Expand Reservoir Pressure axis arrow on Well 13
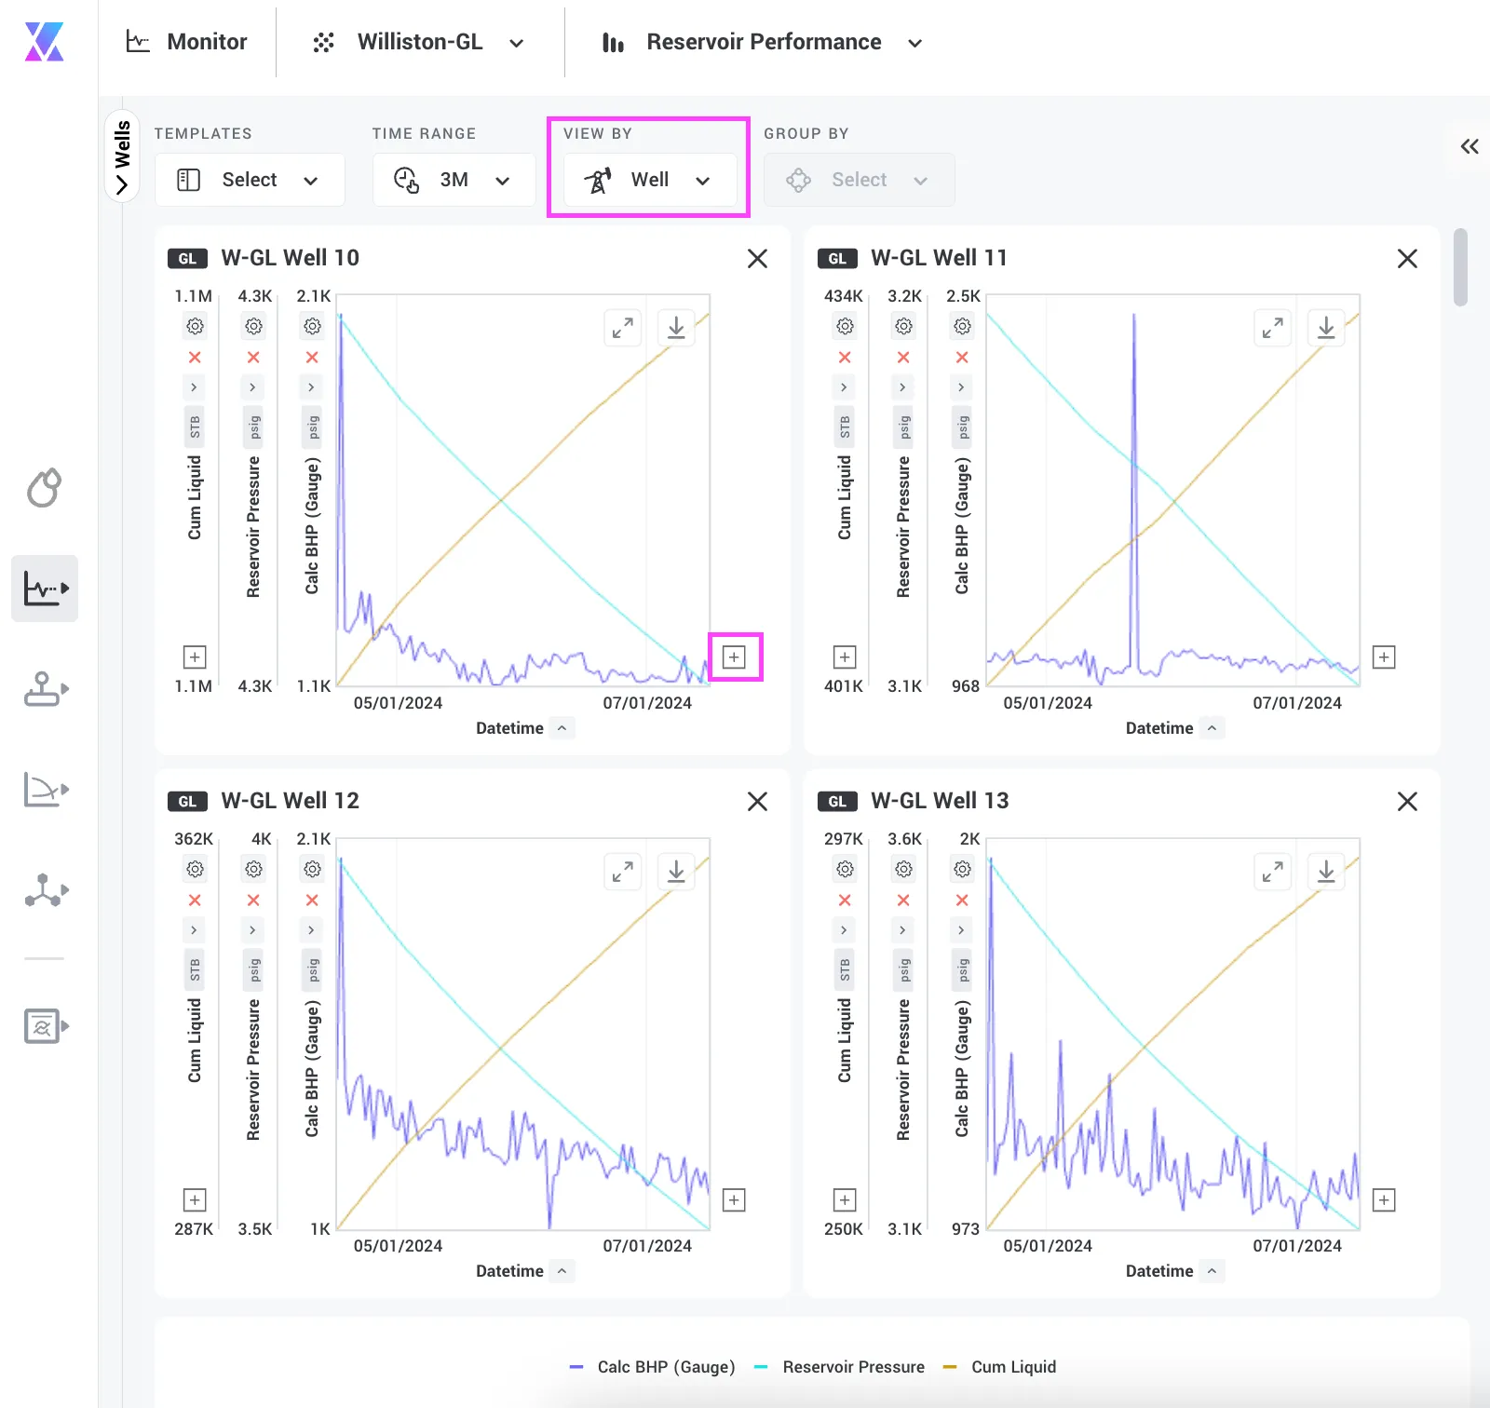 [902, 930]
